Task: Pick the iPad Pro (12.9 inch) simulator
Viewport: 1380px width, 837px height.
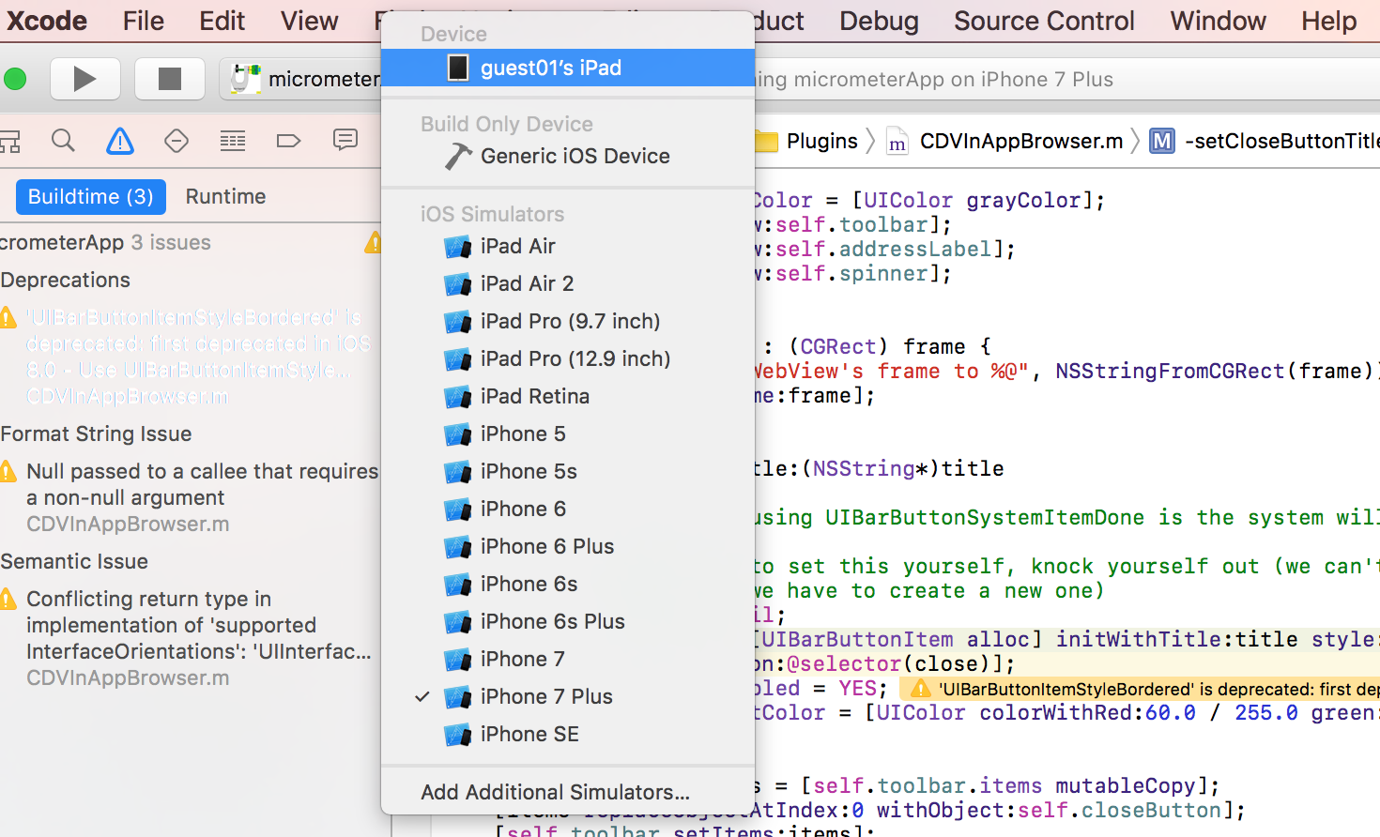Action: [568, 358]
